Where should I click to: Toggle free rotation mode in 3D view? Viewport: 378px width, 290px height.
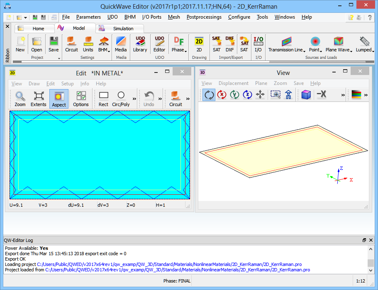[x=209, y=95]
